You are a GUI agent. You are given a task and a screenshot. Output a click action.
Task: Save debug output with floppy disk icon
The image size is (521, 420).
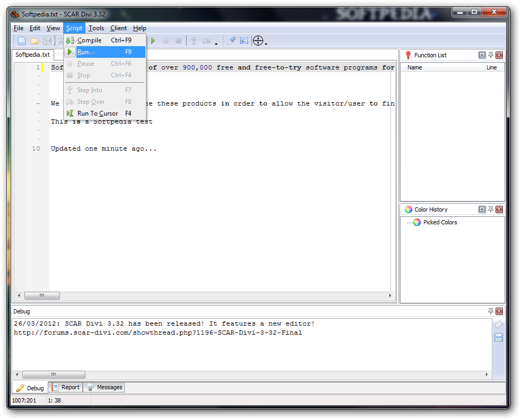tap(498, 338)
